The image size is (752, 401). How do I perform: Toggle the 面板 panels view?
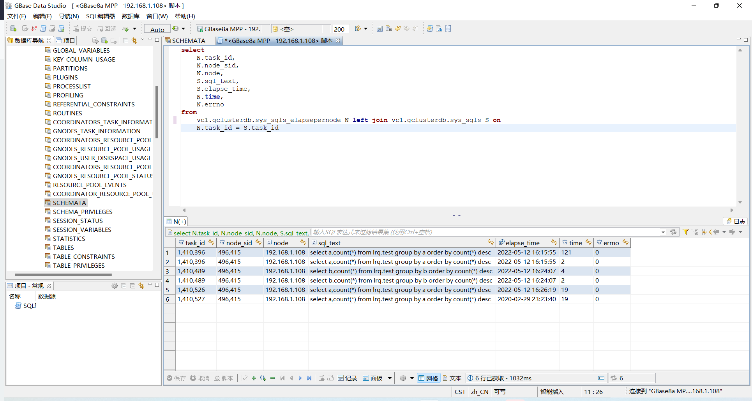[x=372, y=378]
